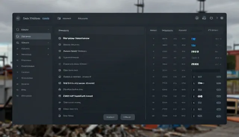Click the icon of the first bold row in the list
This screenshot has width=239, height=137.
60,38
